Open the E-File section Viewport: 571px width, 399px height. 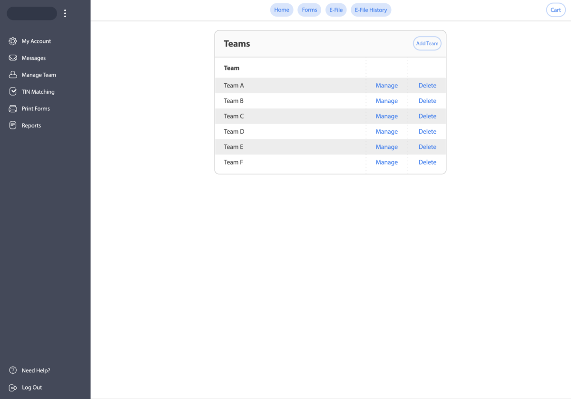click(x=336, y=10)
